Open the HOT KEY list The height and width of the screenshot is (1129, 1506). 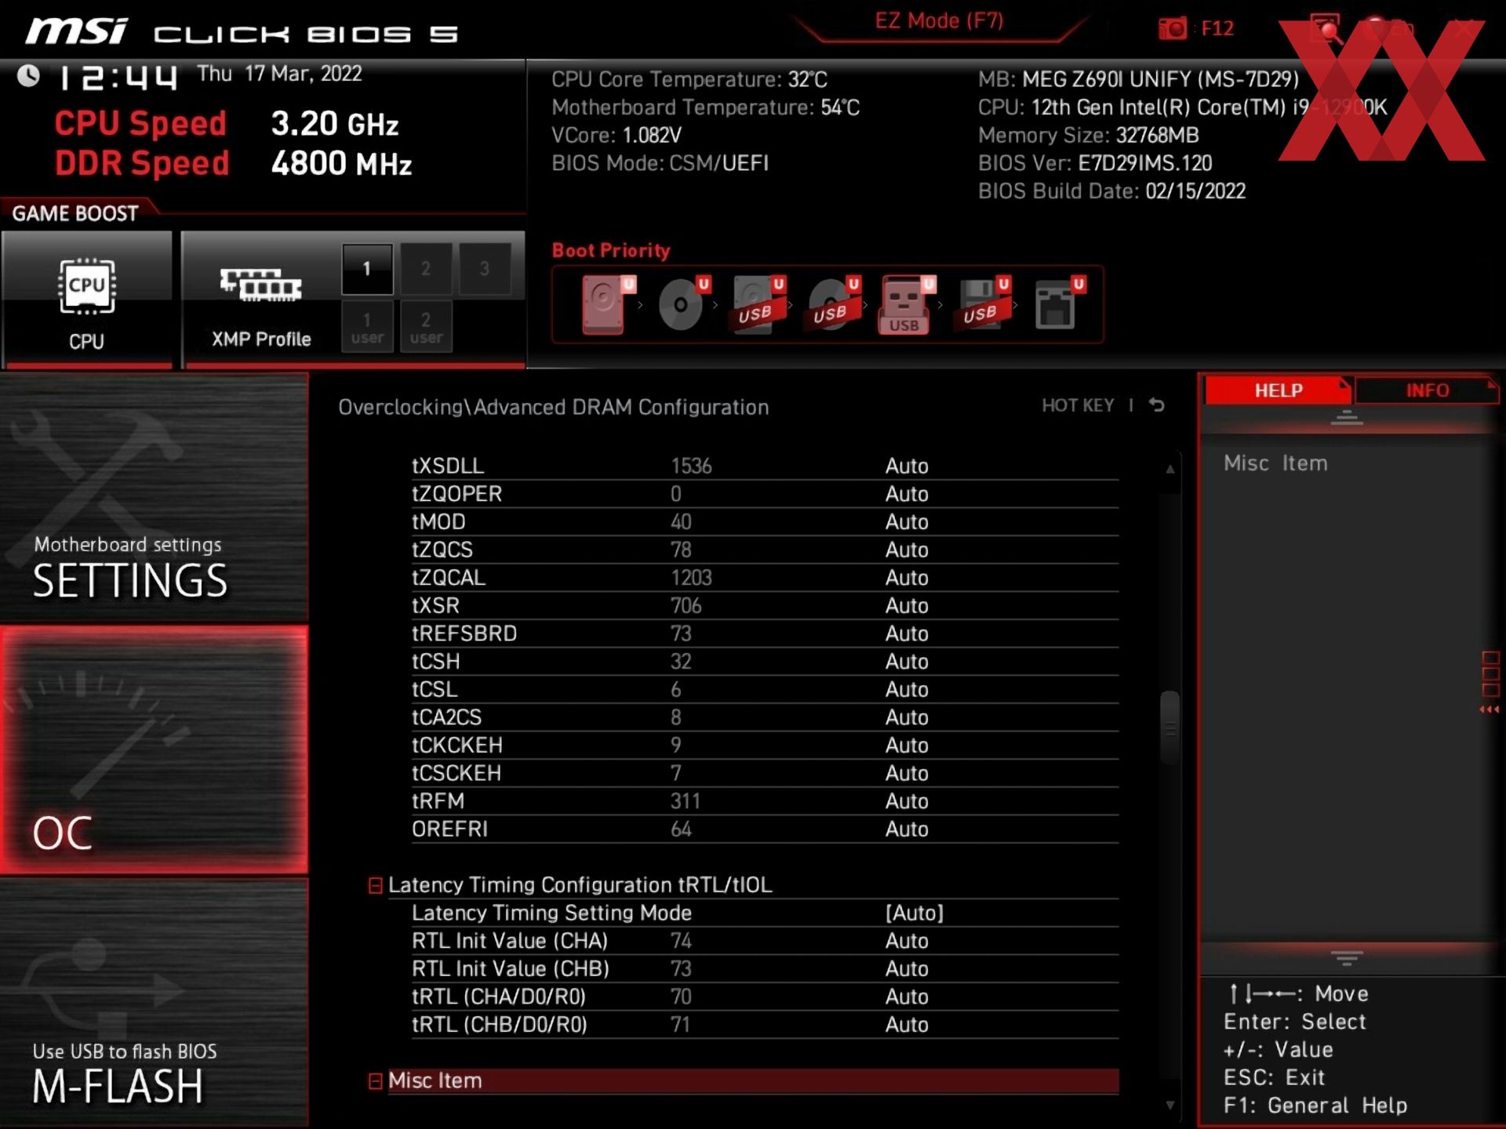(x=1078, y=405)
